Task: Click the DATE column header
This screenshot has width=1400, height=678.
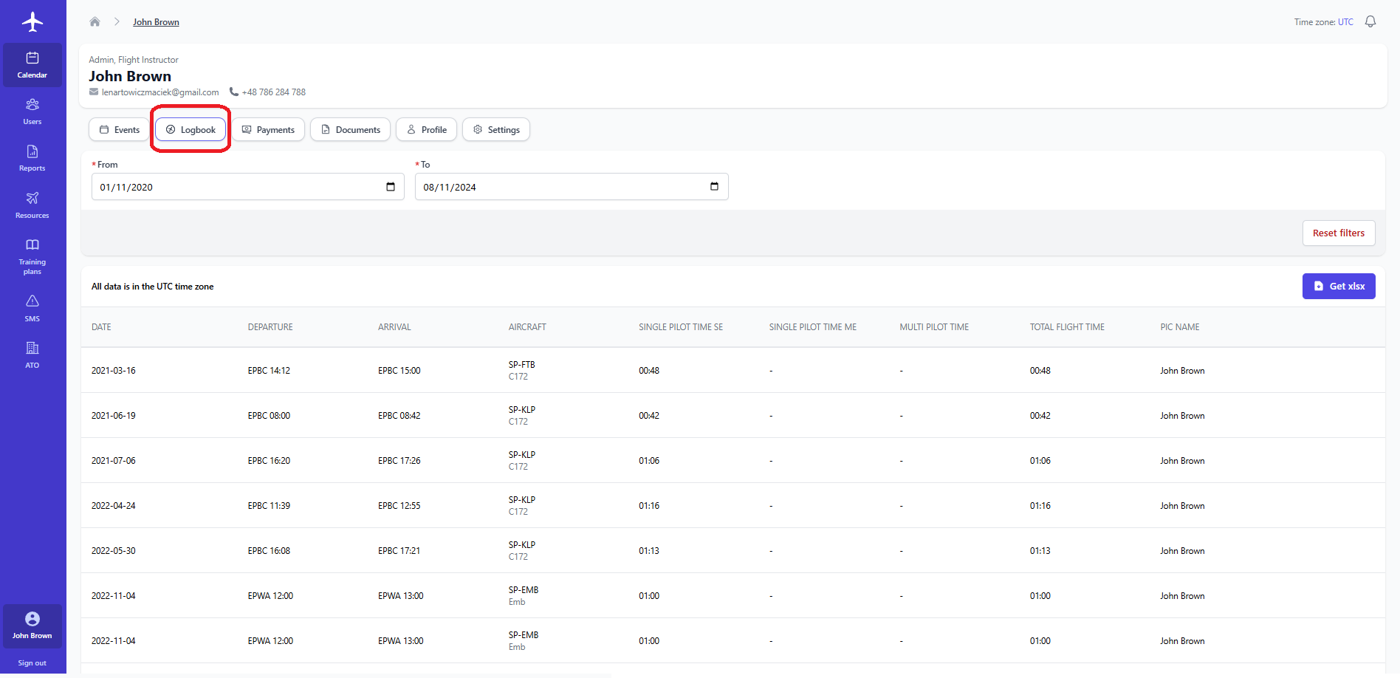Action: click(x=101, y=327)
